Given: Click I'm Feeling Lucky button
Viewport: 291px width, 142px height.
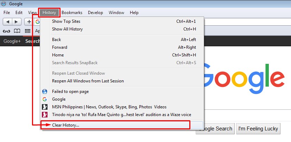Looking at the screenshot, I should tap(258, 129).
